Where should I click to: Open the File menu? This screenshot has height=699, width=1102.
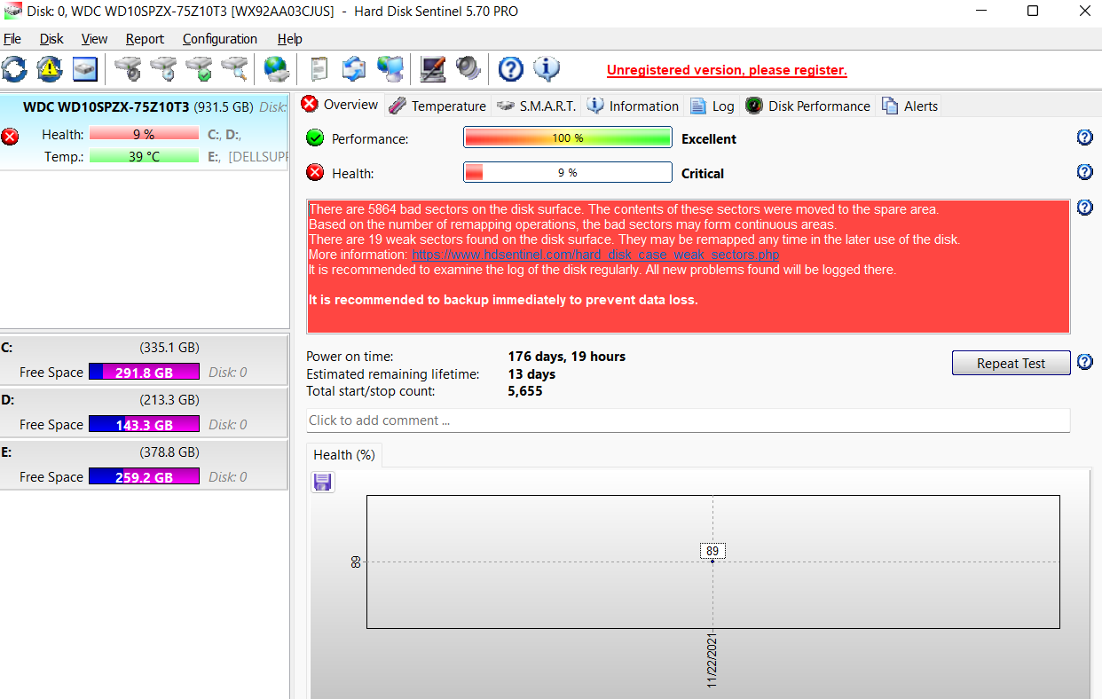[12, 39]
